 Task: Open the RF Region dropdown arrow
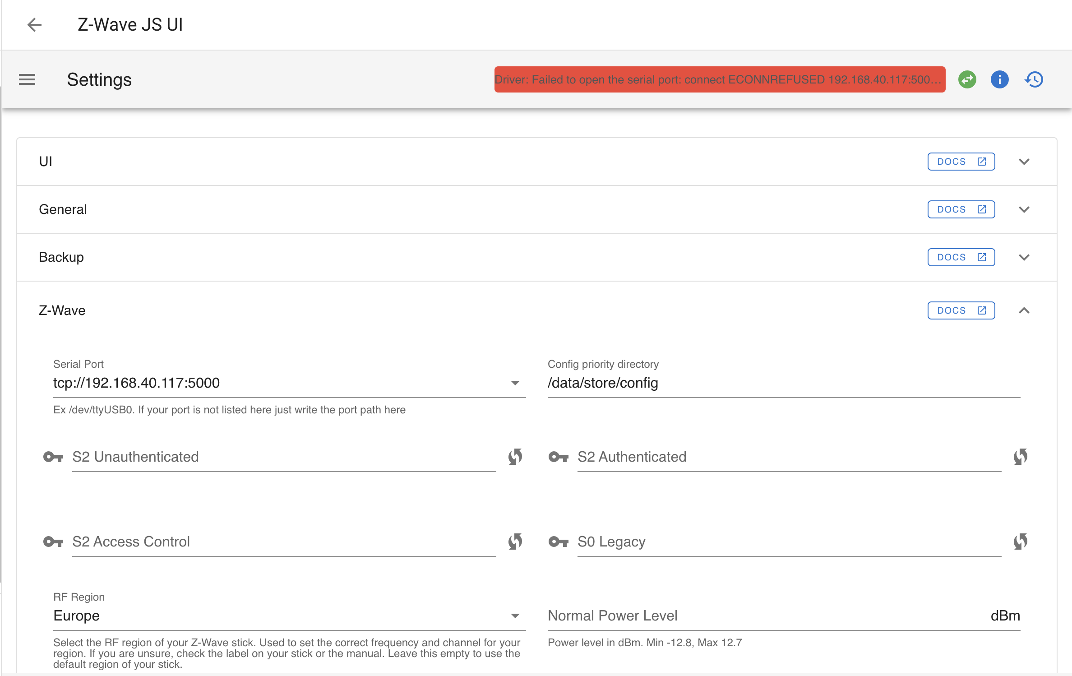click(x=515, y=616)
